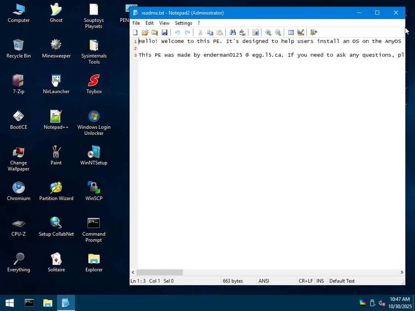
Task: Select the Chromium desktop icon
Action: 19,191
